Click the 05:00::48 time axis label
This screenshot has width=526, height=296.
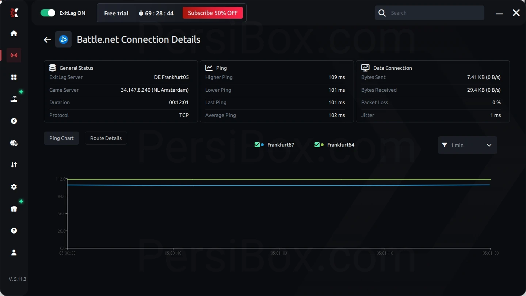pos(173,253)
